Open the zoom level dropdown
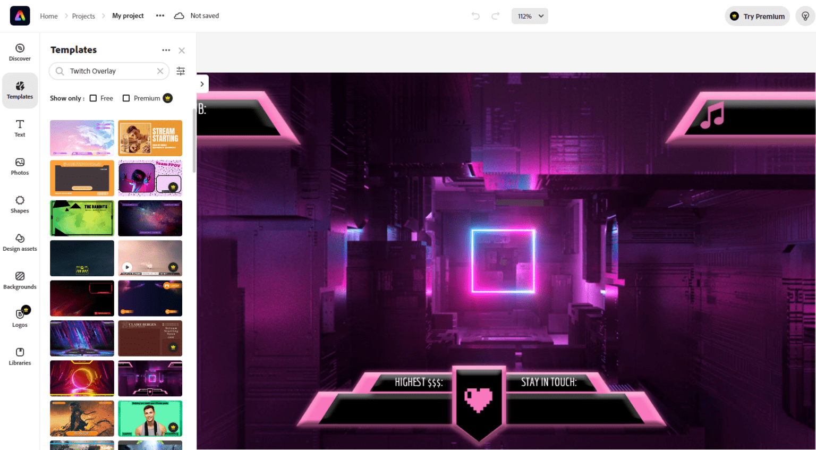The width and height of the screenshot is (816, 450). (x=529, y=16)
